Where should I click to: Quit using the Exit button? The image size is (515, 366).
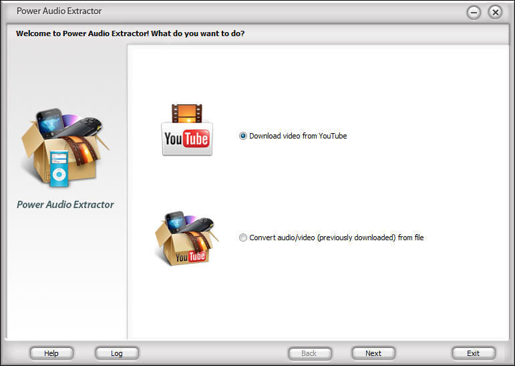click(x=474, y=353)
